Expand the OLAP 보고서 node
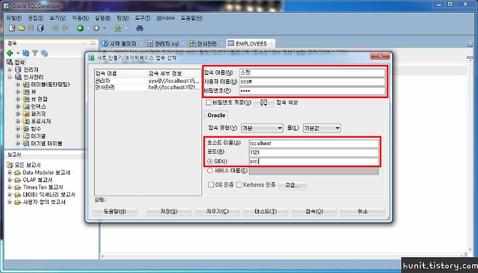478x273 pixels. 10,180
